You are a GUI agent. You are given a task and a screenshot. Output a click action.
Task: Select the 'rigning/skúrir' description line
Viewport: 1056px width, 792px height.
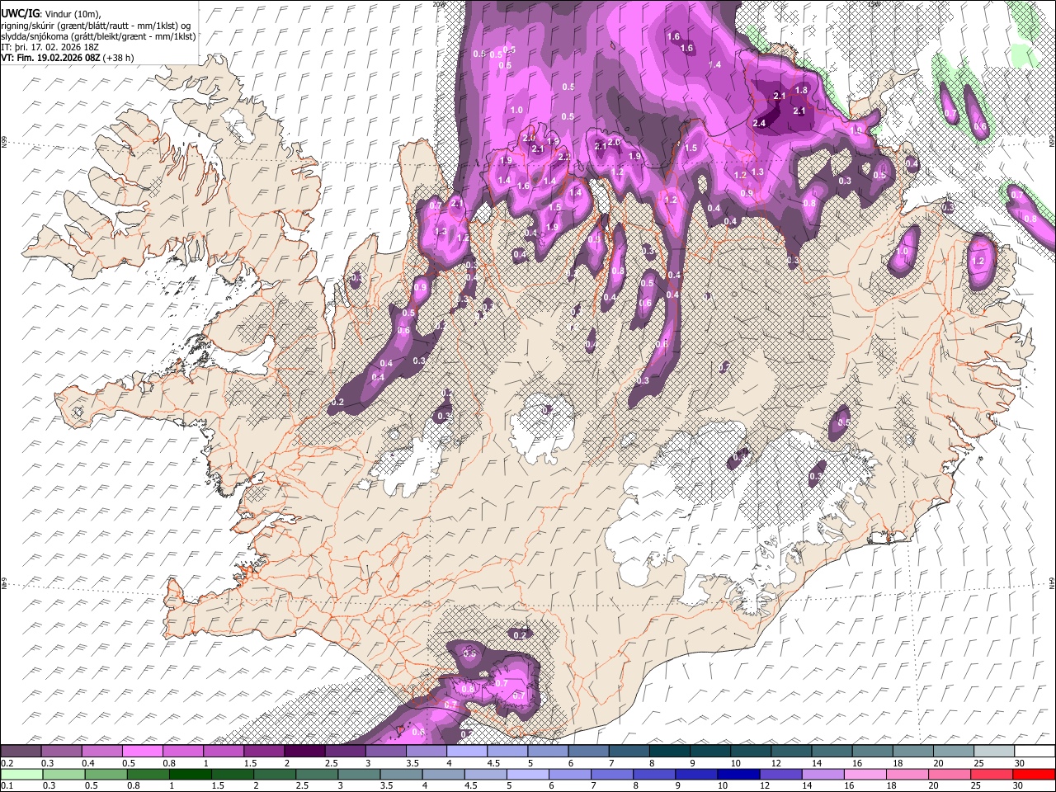pyautogui.click(x=97, y=25)
